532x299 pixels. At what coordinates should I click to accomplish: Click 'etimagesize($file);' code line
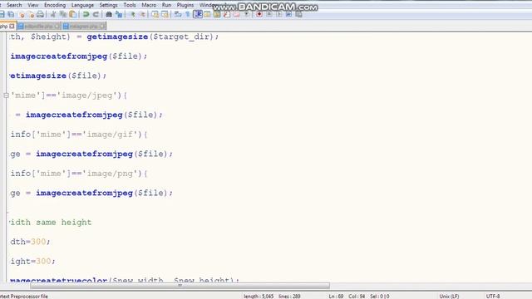(x=58, y=76)
